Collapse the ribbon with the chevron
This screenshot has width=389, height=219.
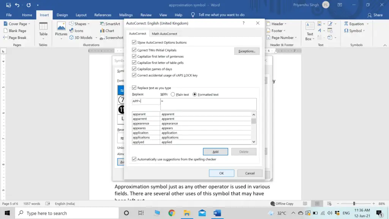tap(385, 45)
